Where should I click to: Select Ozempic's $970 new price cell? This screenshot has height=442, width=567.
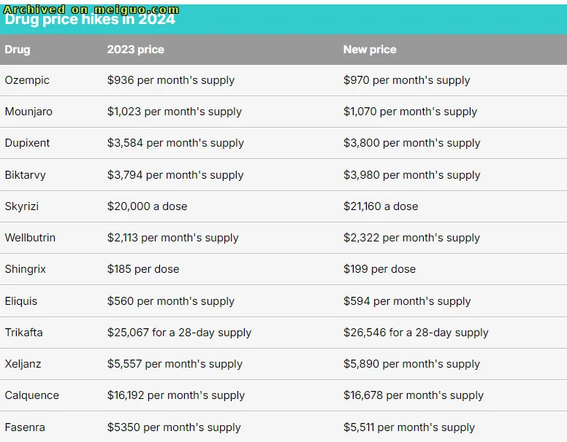click(406, 80)
